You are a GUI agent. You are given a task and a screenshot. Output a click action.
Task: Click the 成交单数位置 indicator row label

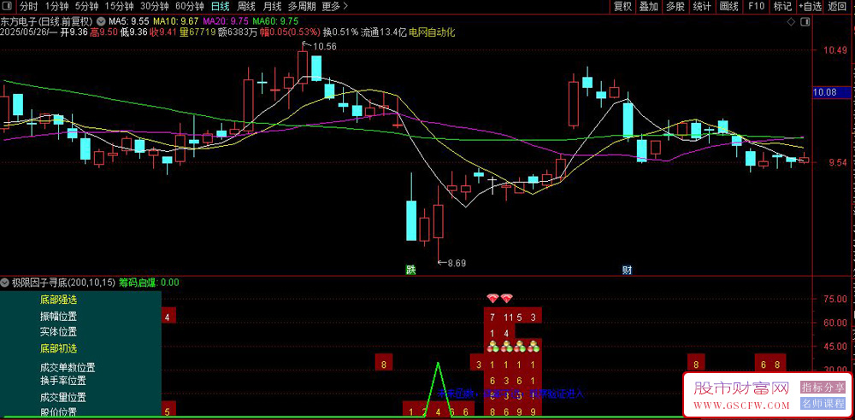[67, 368]
